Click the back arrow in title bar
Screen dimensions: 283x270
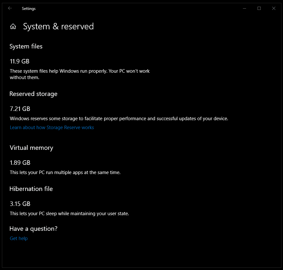[10, 9]
